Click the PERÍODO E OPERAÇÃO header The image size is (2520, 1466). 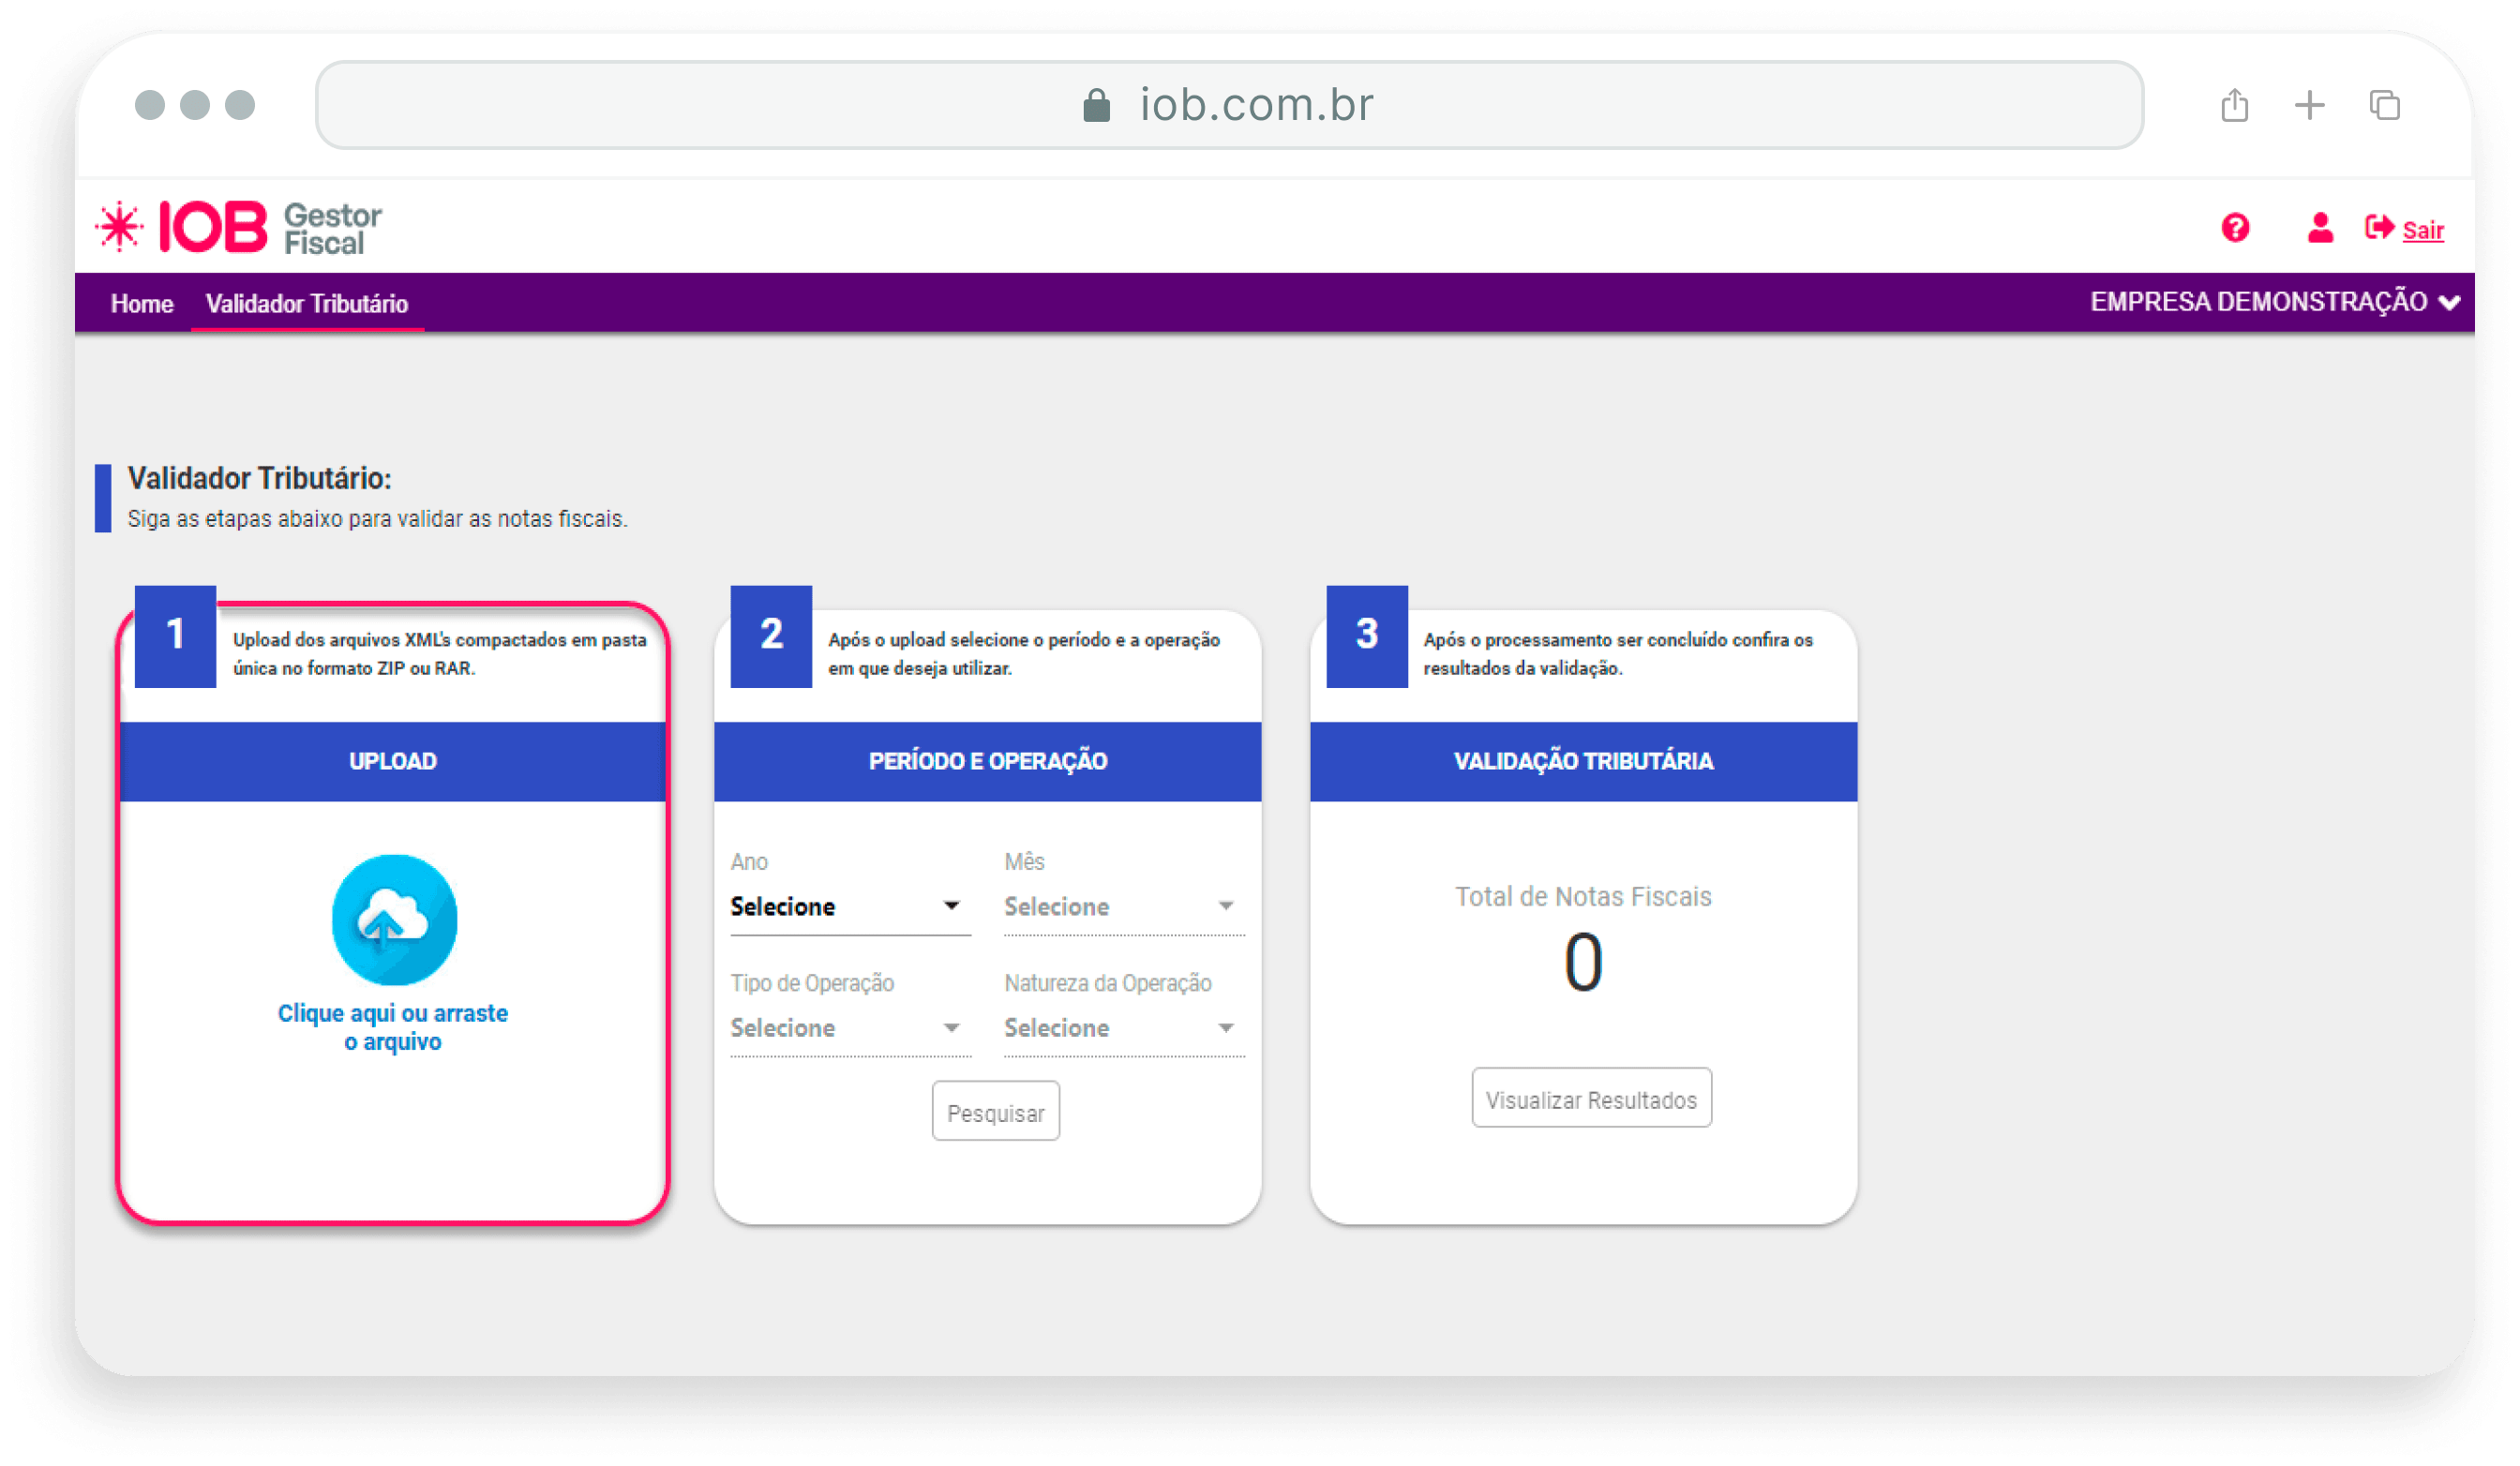(987, 761)
